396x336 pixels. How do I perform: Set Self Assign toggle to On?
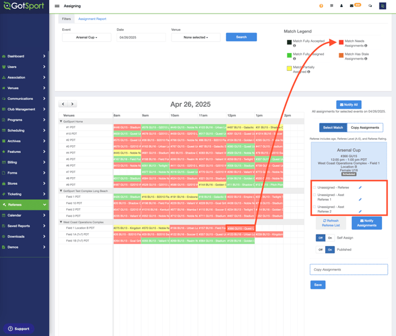click(x=330, y=238)
